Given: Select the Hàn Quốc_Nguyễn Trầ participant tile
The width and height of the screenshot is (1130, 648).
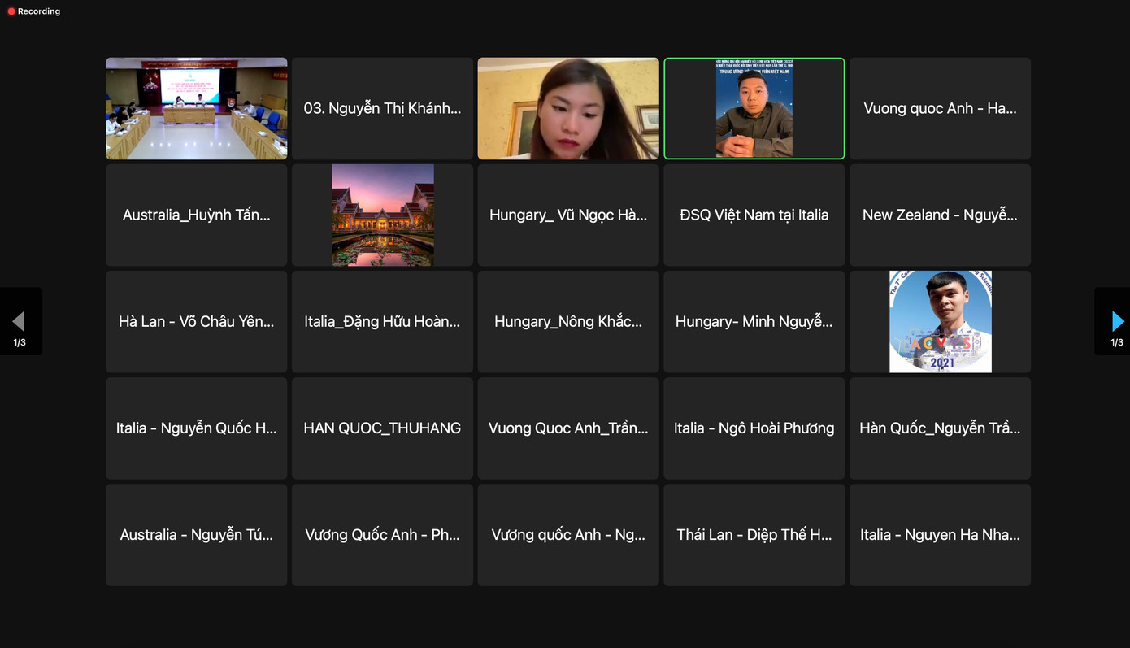Looking at the screenshot, I should click(940, 428).
